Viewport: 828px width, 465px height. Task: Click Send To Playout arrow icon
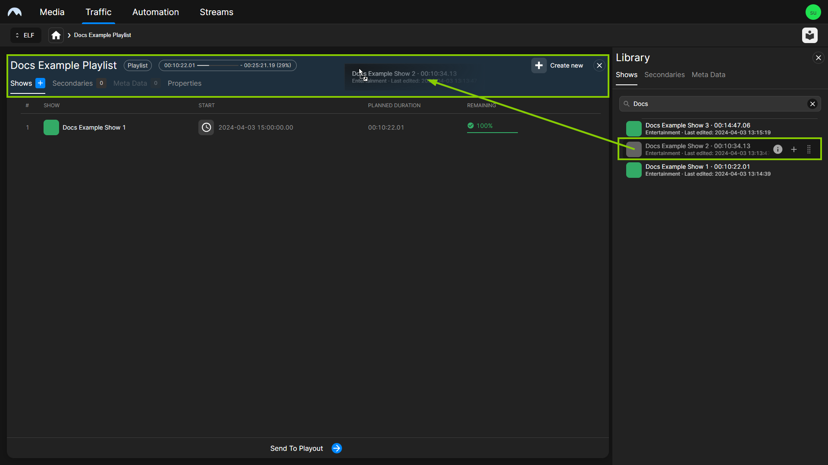(x=337, y=448)
